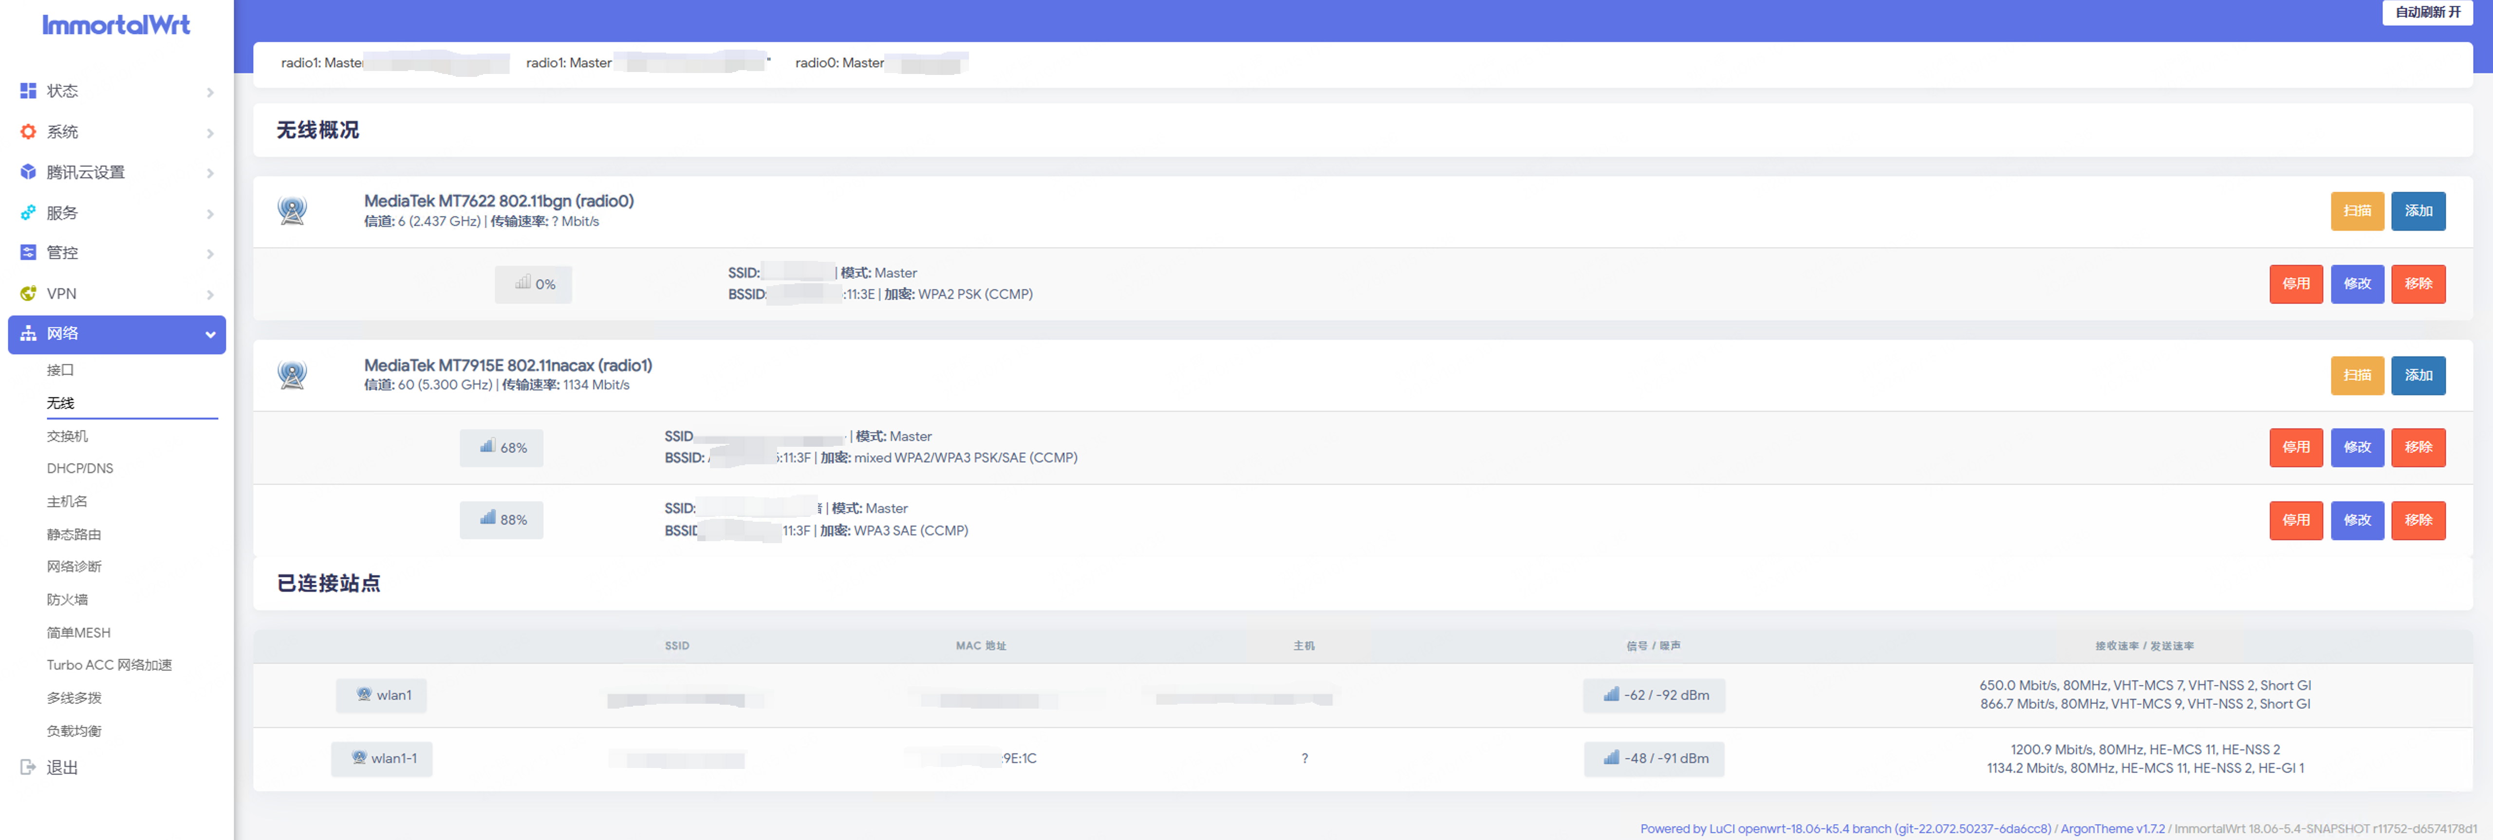The height and width of the screenshot is (840, 2493).
Task: Click 添加 button for radio1
Action: point(2418,376)
